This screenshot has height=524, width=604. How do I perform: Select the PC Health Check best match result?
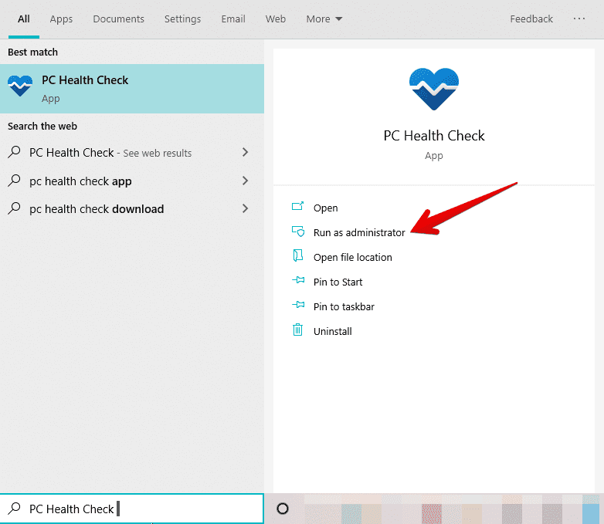[132, 89]
